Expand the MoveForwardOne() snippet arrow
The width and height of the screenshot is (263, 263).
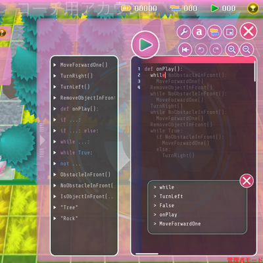(55, 65)
